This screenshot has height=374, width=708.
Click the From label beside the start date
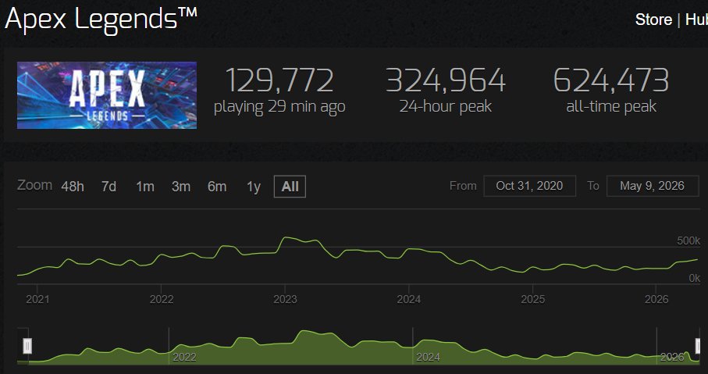pyautogui.click(x=463, y=186)
